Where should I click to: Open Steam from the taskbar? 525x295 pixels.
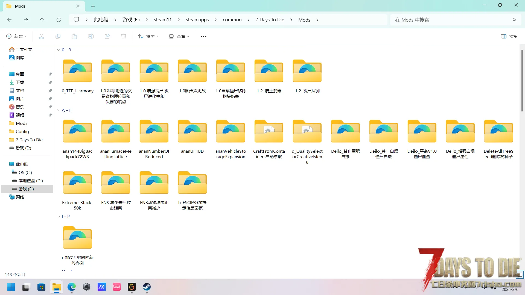coord(147,287)
